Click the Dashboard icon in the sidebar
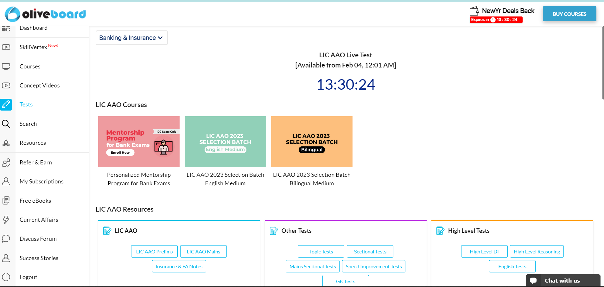 coord(6,28)
